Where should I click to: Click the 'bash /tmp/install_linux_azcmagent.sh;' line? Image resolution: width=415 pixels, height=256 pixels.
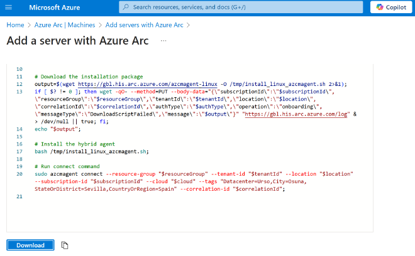coord(92,152)
